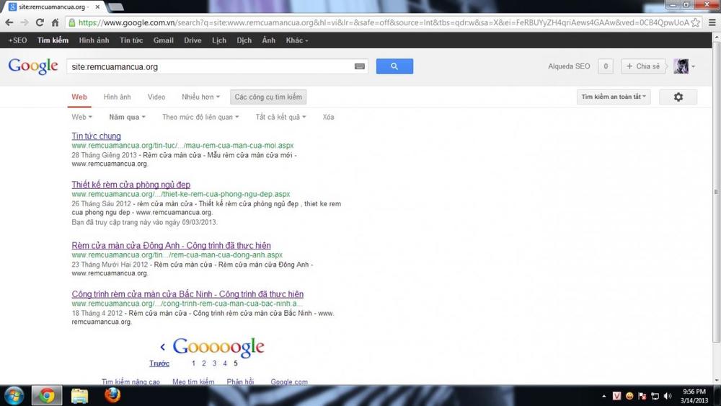This screenshot has height=406, width=721.
Task: Click the Alqueda SEO profile name
Action: [569, 66]
